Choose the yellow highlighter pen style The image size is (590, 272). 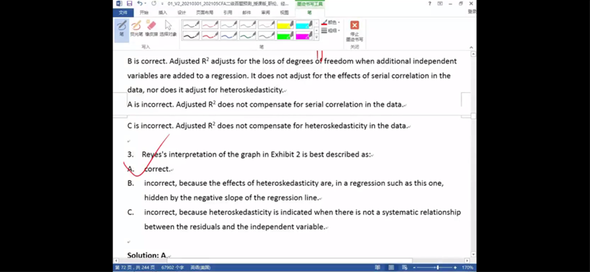coord(285,26)
